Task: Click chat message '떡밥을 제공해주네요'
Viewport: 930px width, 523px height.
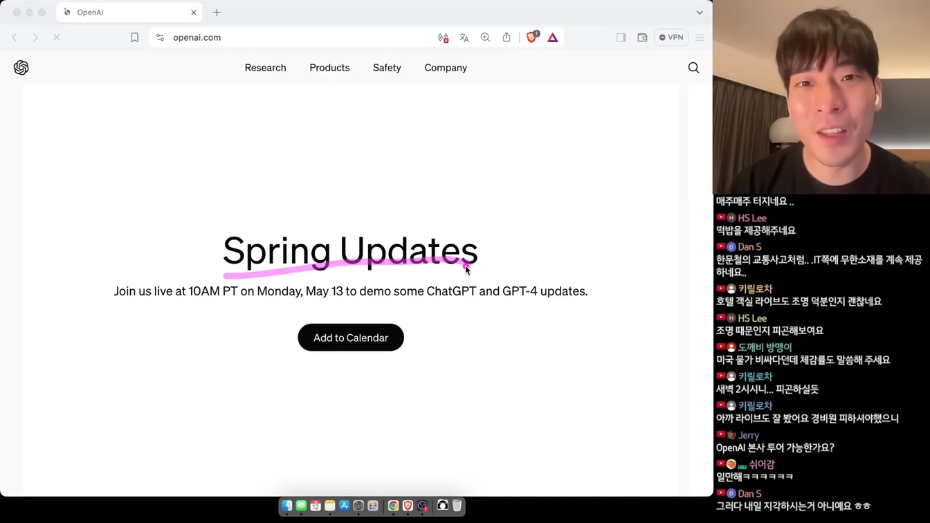Action: coord(756,230)
